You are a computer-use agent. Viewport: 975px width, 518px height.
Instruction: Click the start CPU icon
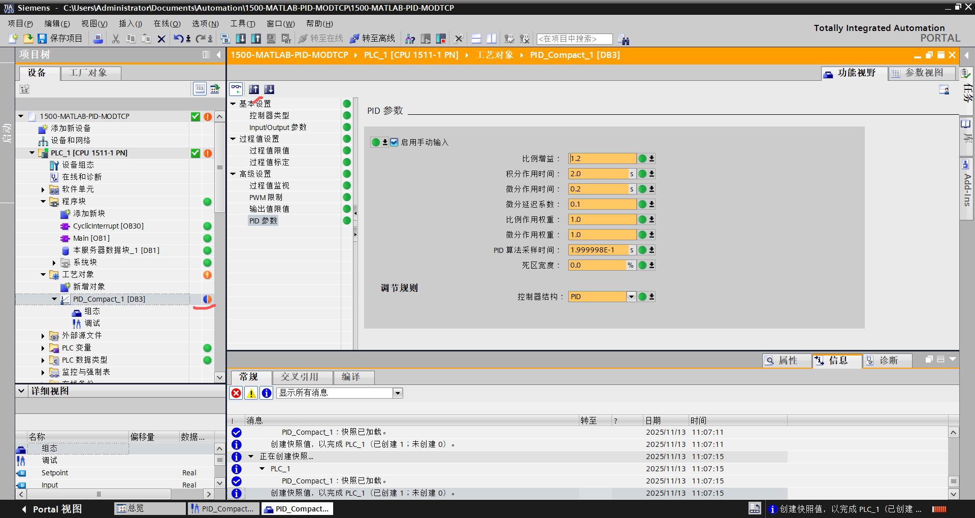(426, 39)
